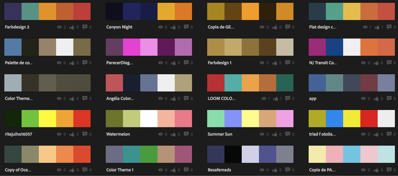Image resolution: width=398 pixels, height=176 pixels.
Task: Like the Watermelon theme
Action: tap(173, 134)
